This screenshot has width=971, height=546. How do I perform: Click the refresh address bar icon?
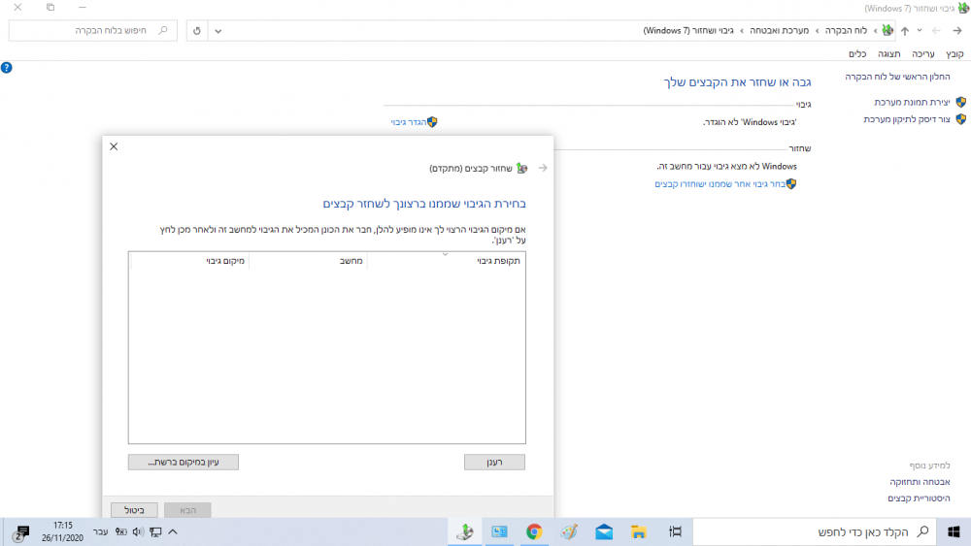point(197,31)
